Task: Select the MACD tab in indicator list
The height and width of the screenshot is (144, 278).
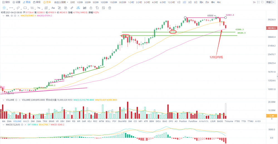Action: (x=26, y=121)
